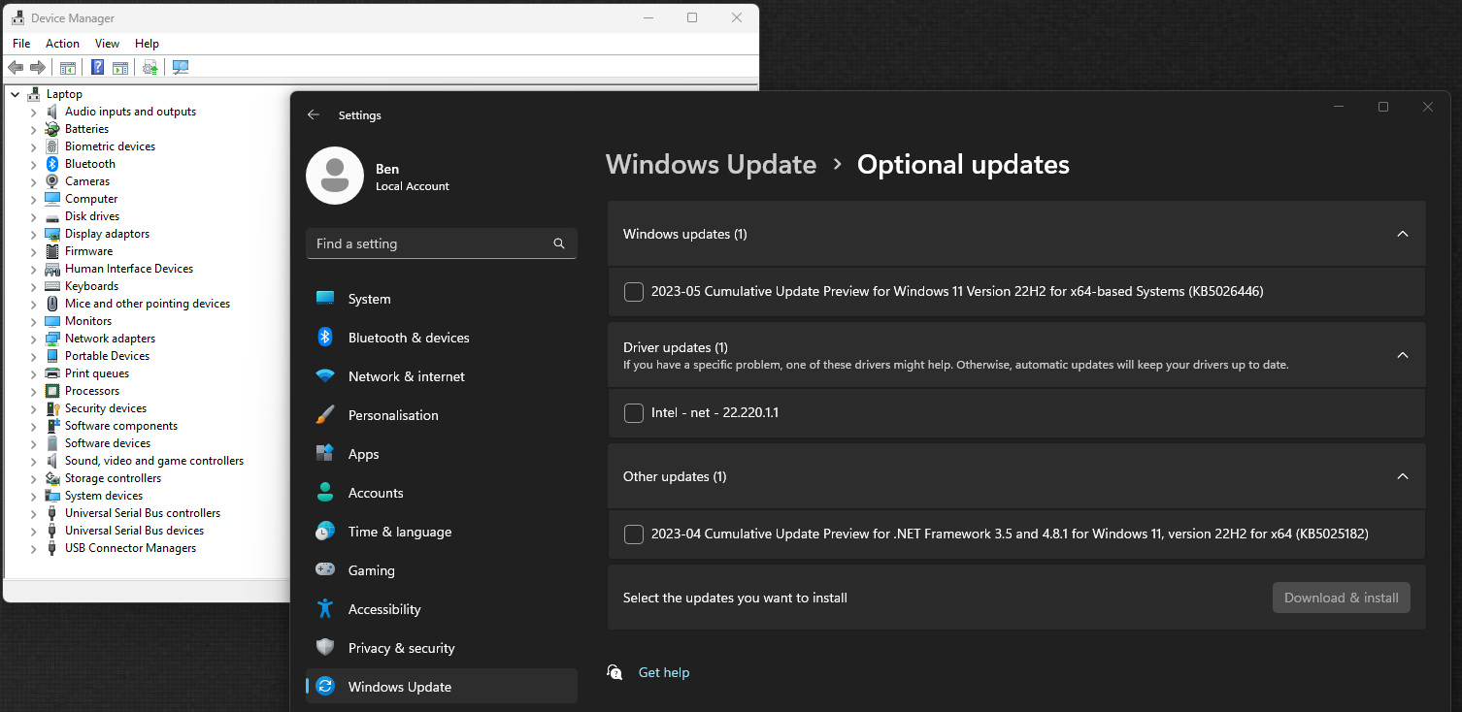Click the Update device driver toolbar icon
Image resolution: width=1462 pixels, height=712 pixels.
(150, 67)
